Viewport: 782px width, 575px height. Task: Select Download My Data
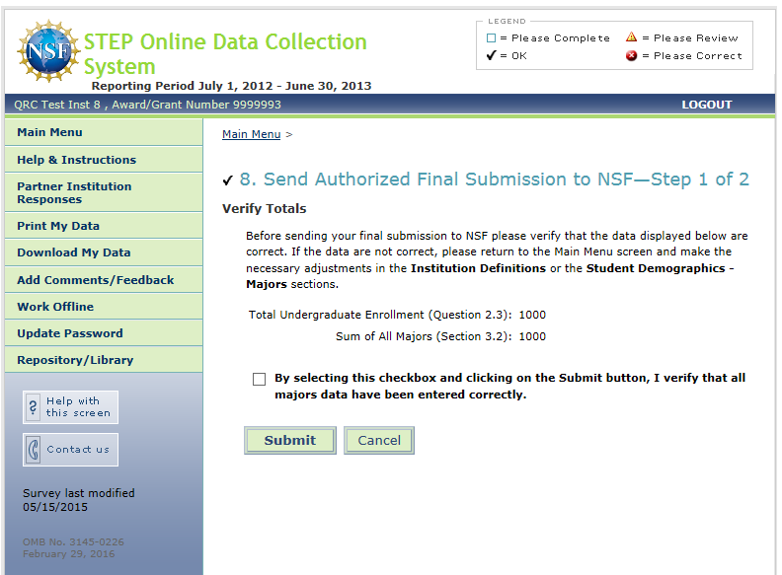tap(104, 252)
